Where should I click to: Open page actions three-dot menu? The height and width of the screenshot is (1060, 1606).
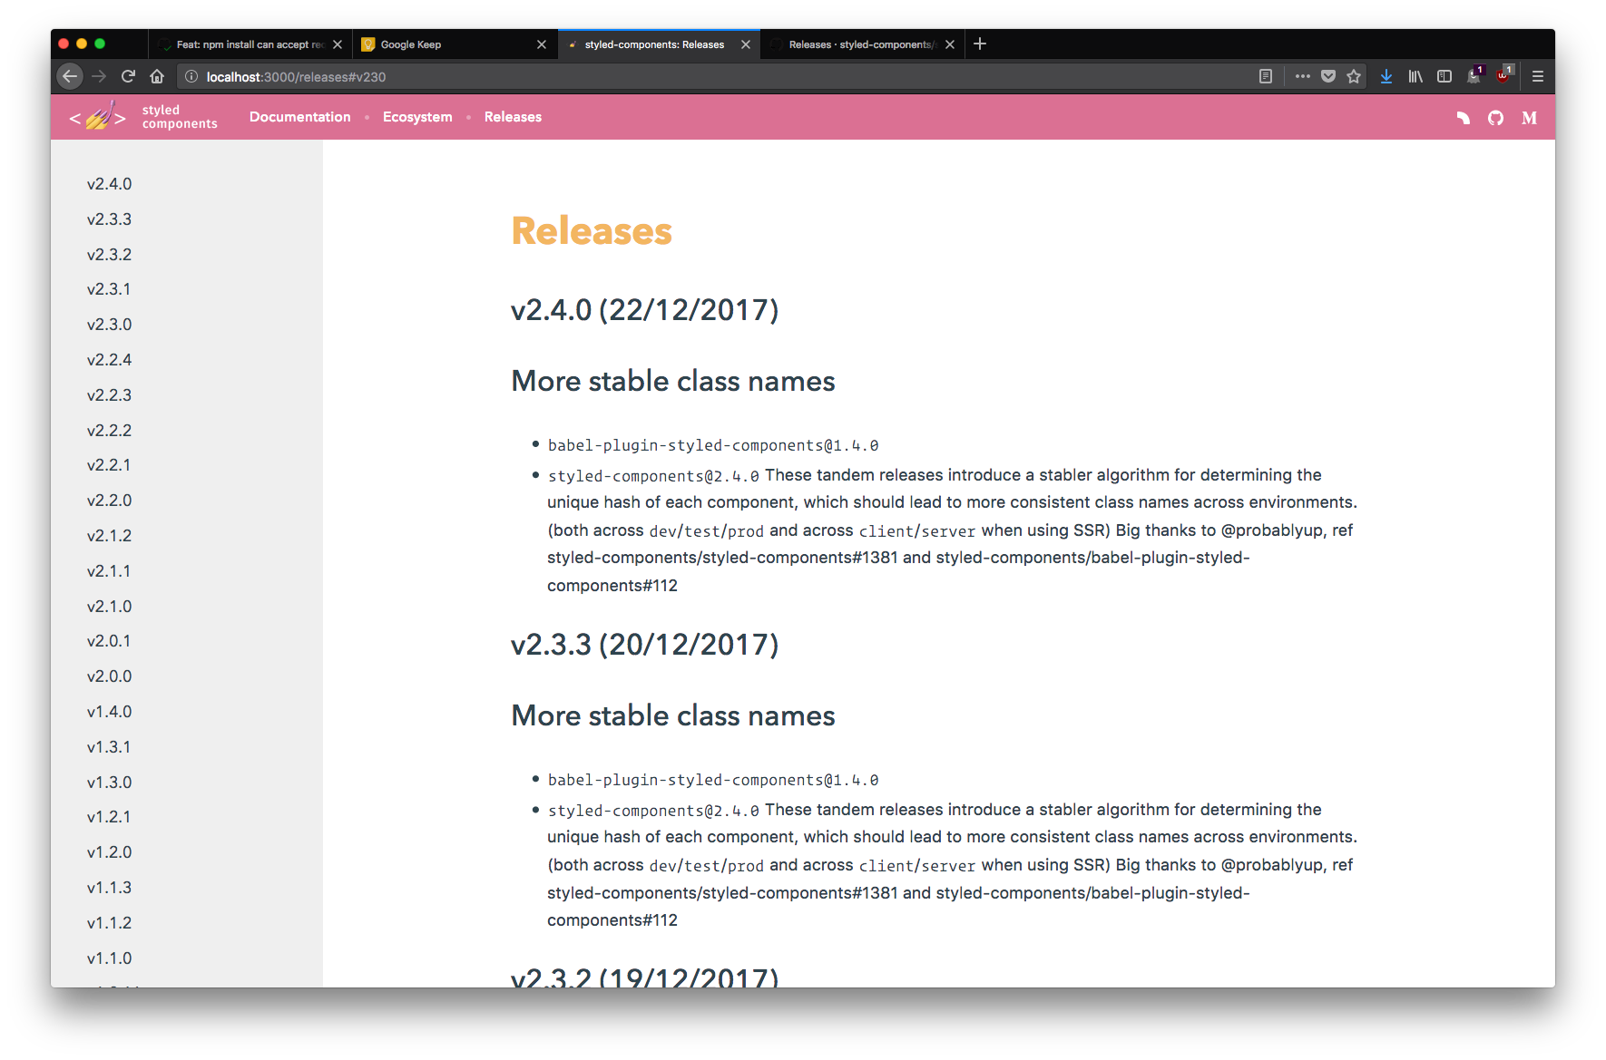coord(1303,77)
